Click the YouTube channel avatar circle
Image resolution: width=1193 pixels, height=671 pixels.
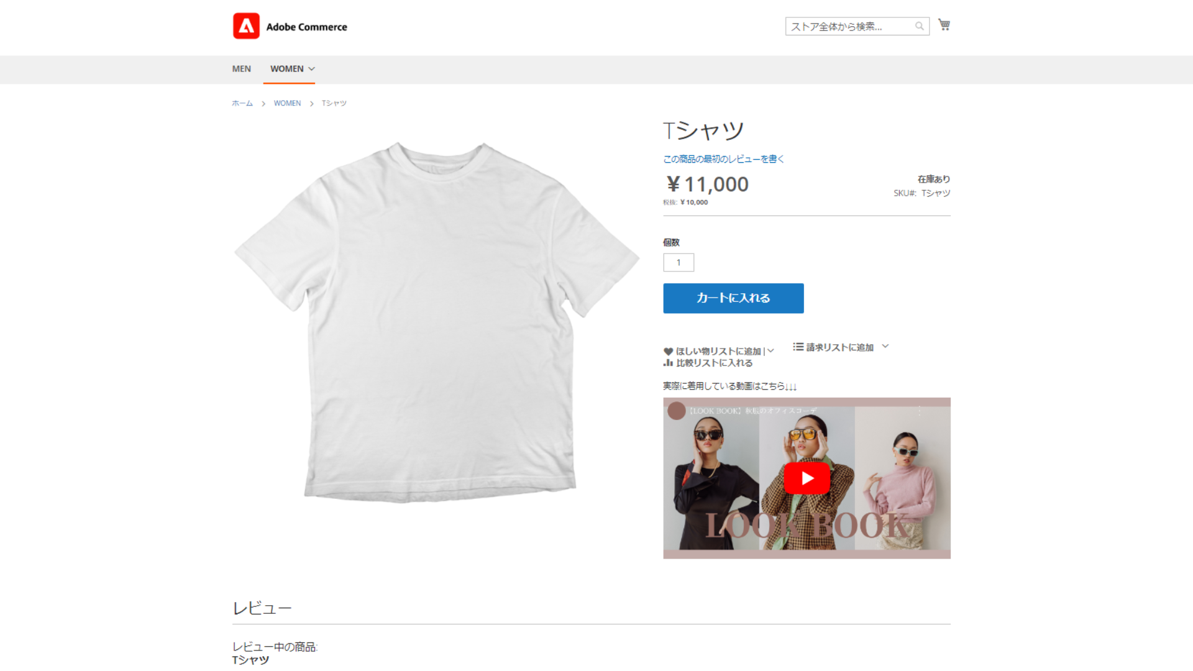676,411
